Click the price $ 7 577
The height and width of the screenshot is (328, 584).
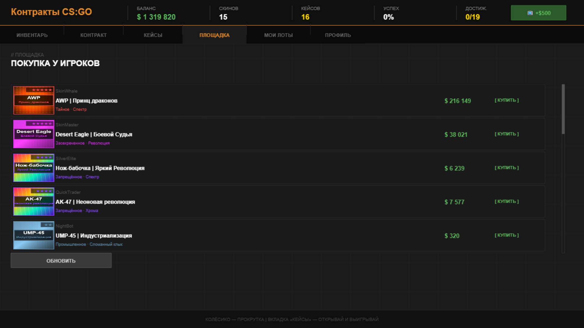coord(454,202)
